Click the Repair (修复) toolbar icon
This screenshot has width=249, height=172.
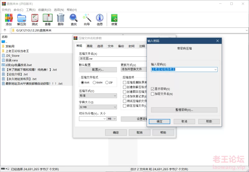click(x=114, y=20)
